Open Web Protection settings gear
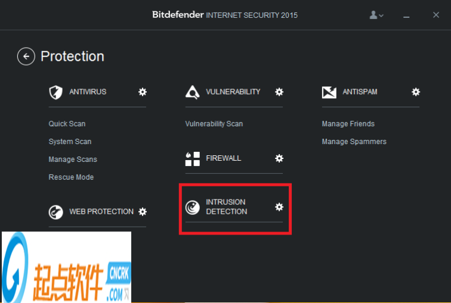 click(x=143, y=211)
